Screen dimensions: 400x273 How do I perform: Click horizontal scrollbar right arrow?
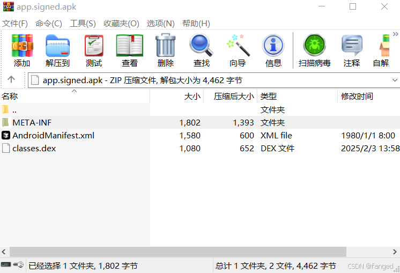click(x=395, y=252)
